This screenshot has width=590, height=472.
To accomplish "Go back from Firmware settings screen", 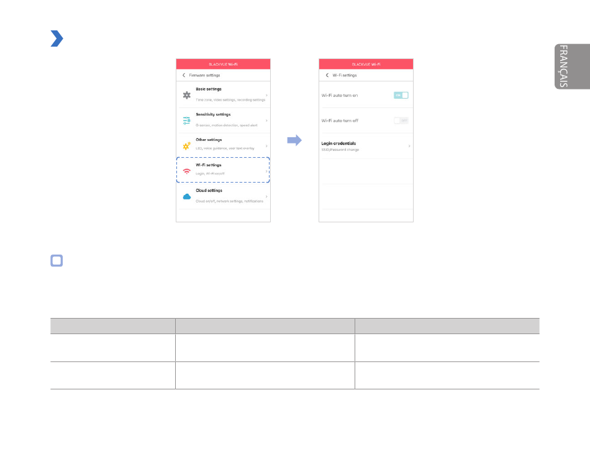I will [x=184, y=75].
